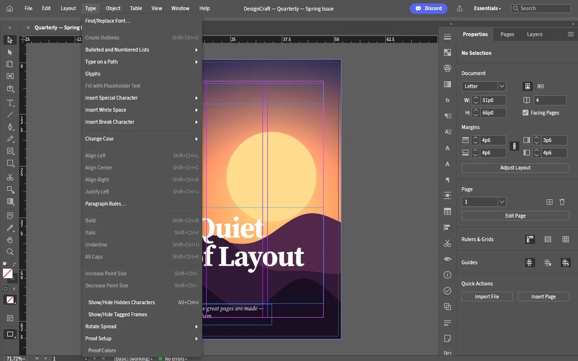Select the Free Transform tool

point(10,189)
